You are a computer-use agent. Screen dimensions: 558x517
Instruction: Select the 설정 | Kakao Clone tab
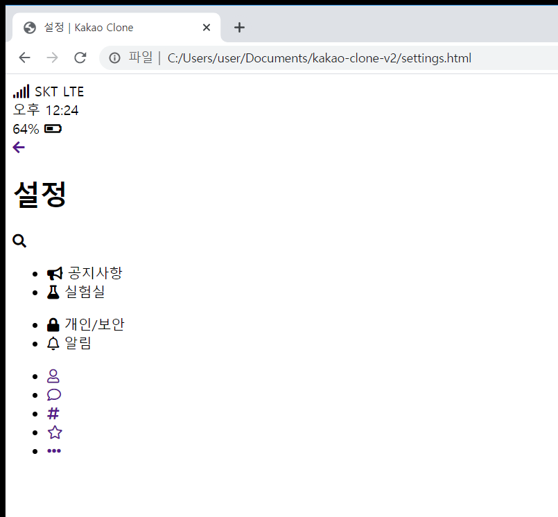point(116,28)
